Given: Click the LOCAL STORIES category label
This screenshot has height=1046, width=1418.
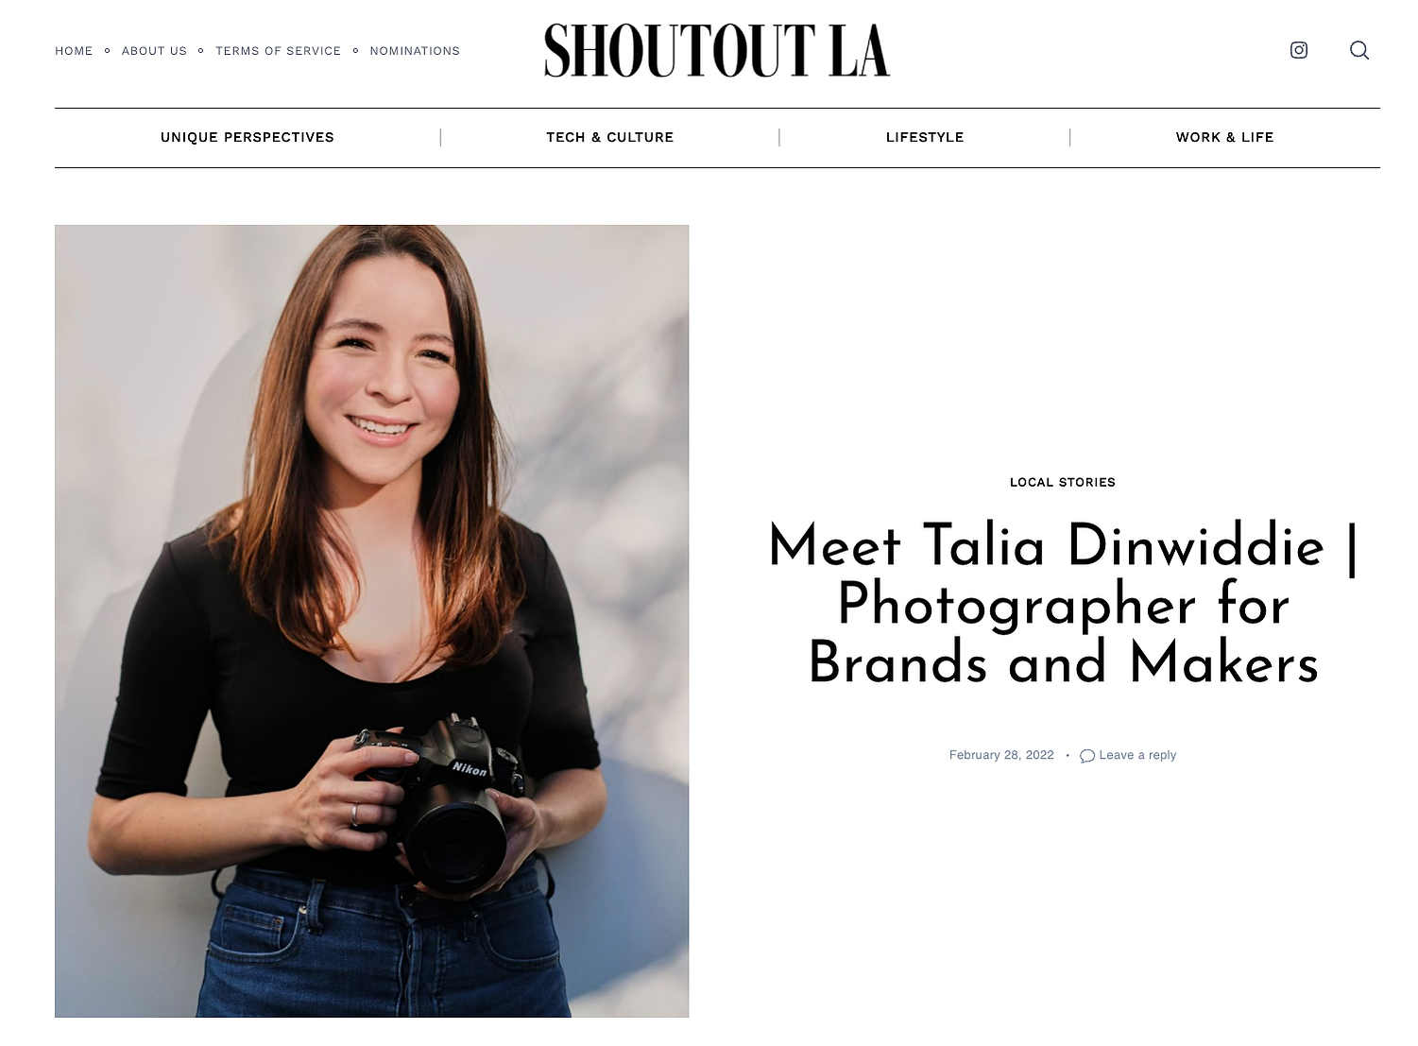Looking at the screenshot, I should pos(1063,482).
